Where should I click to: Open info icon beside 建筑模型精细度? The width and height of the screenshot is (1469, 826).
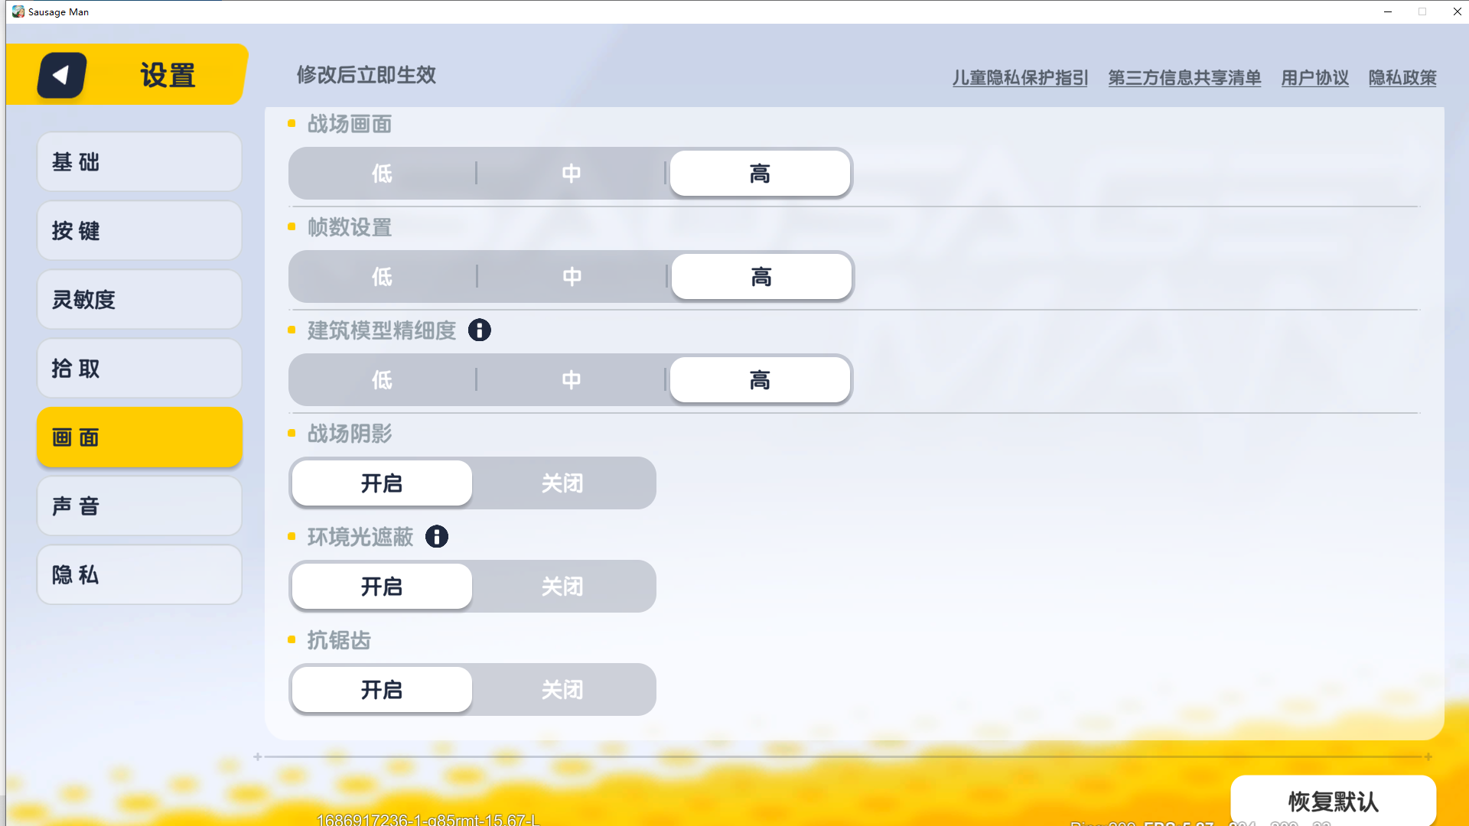tap(480, 330)
